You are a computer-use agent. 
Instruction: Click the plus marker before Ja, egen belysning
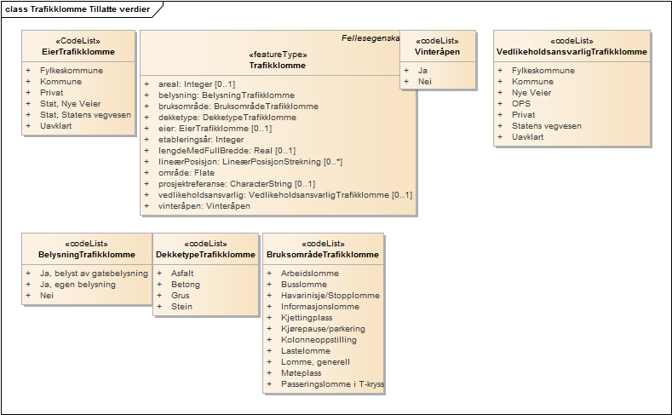coord(28,285)
